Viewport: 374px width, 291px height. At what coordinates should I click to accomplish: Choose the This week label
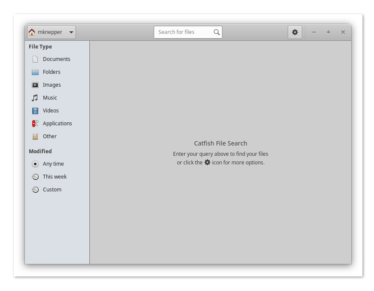[55, 177]
